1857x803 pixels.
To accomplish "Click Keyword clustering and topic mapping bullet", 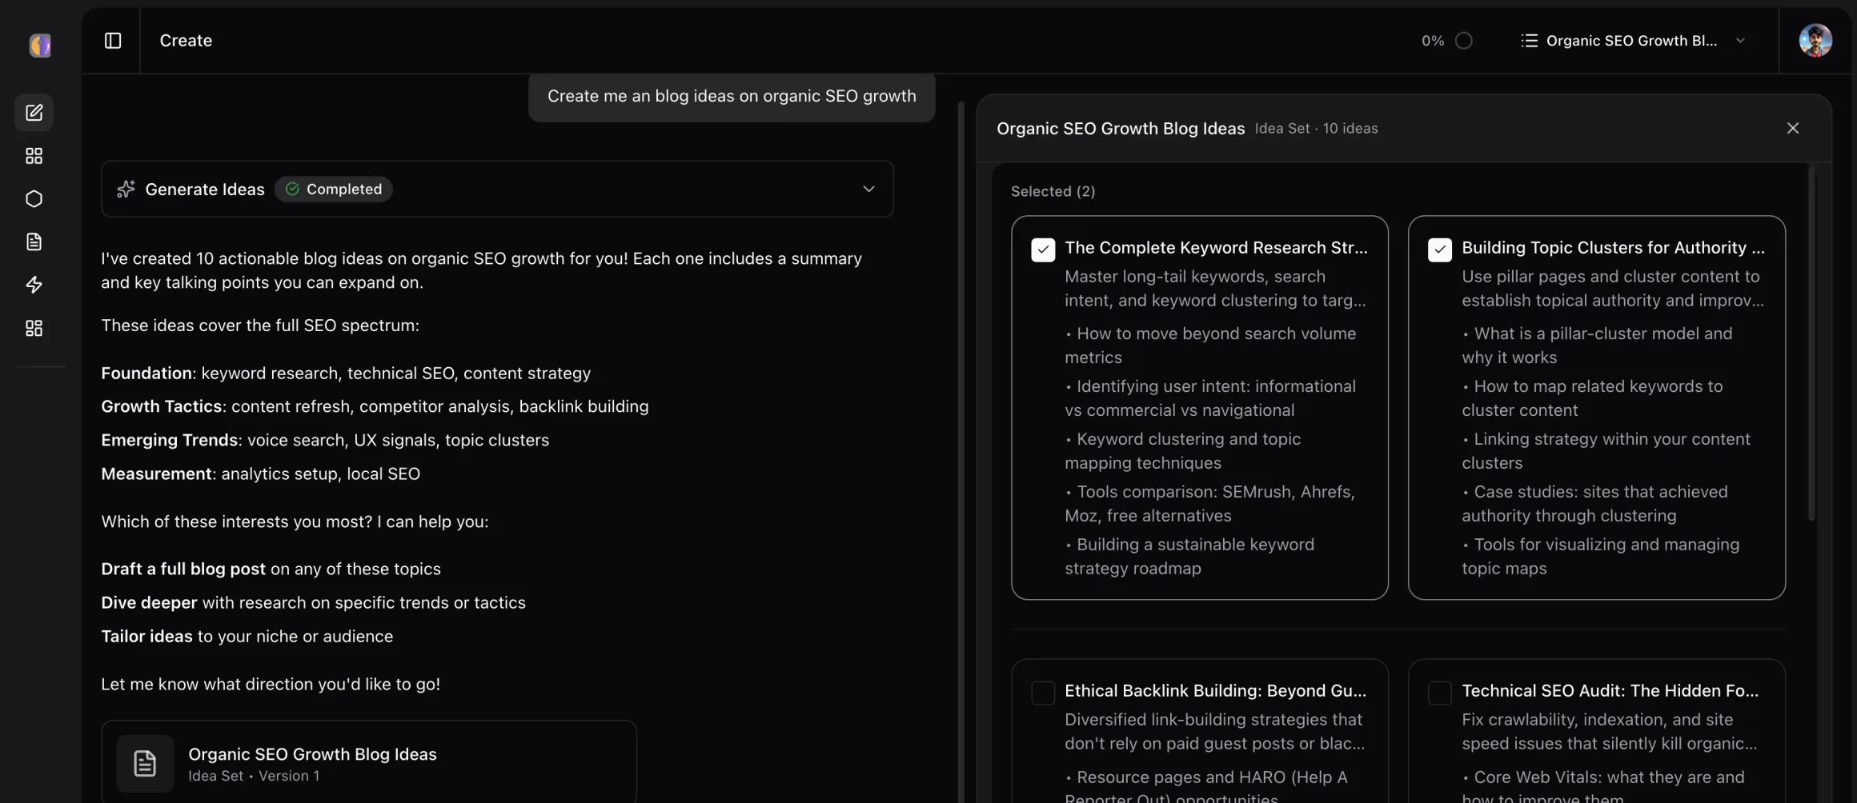I will coord(1183,451).
